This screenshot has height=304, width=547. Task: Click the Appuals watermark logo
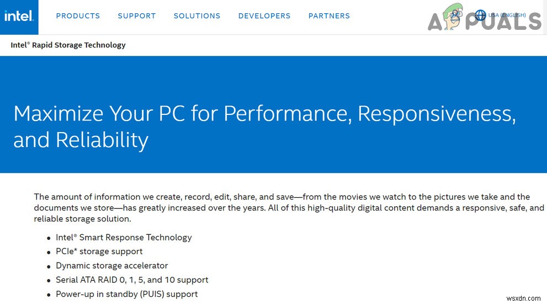pyautogui.click(x=485, y=20)
